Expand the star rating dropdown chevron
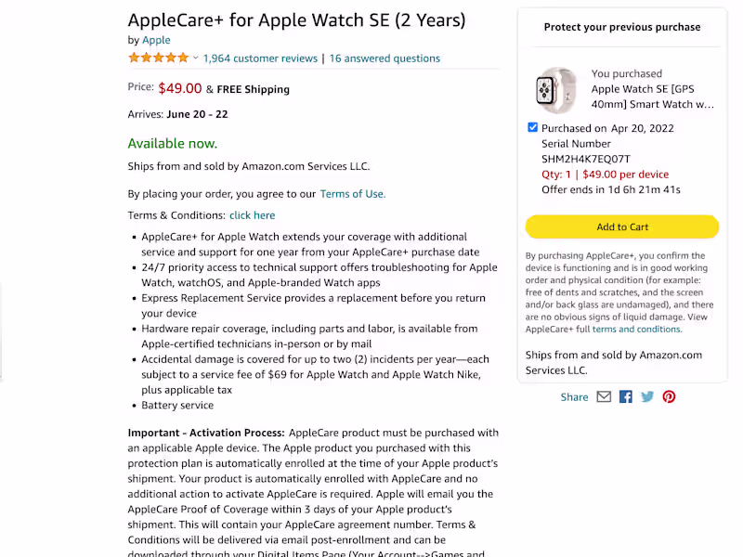 (195, 58)
